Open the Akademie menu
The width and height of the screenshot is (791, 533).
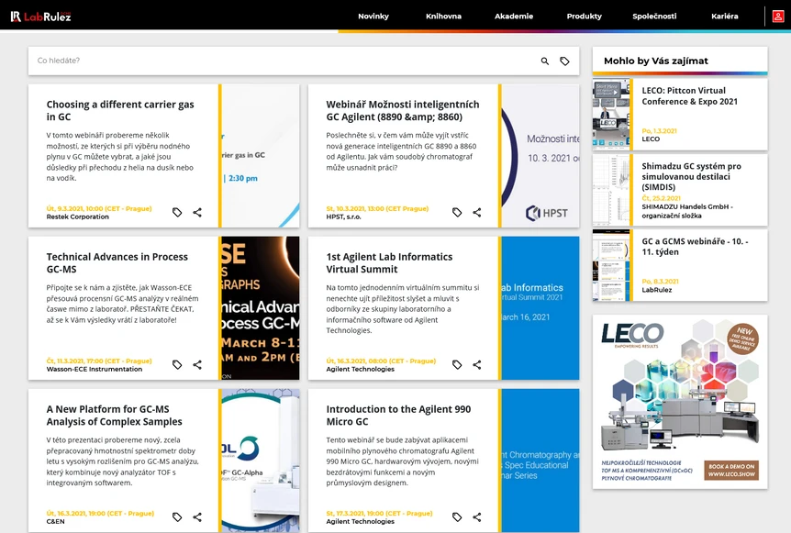pyautogui.click(x=514, y=16)
